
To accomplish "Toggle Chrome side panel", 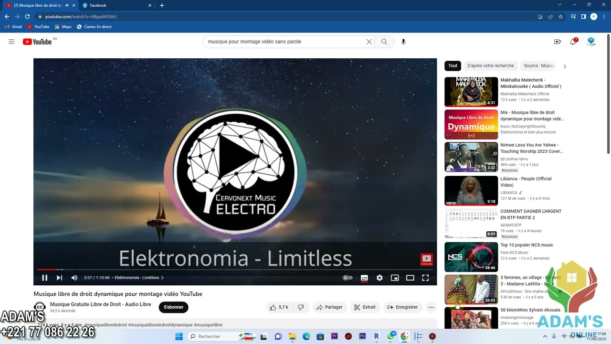I will pos(583,16).
